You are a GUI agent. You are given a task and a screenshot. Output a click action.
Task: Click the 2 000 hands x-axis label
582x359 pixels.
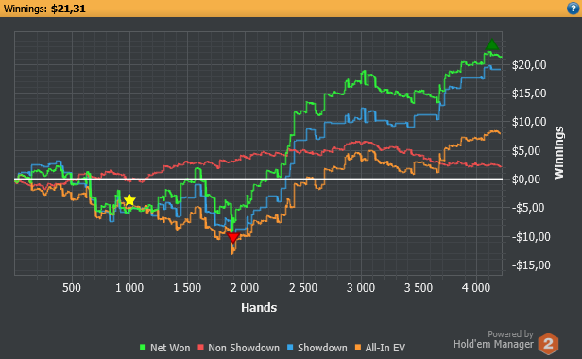245,288
